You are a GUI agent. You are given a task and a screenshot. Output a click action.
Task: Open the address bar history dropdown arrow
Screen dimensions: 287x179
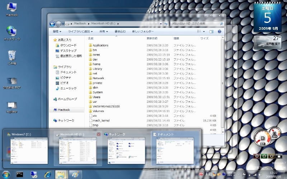161,24
